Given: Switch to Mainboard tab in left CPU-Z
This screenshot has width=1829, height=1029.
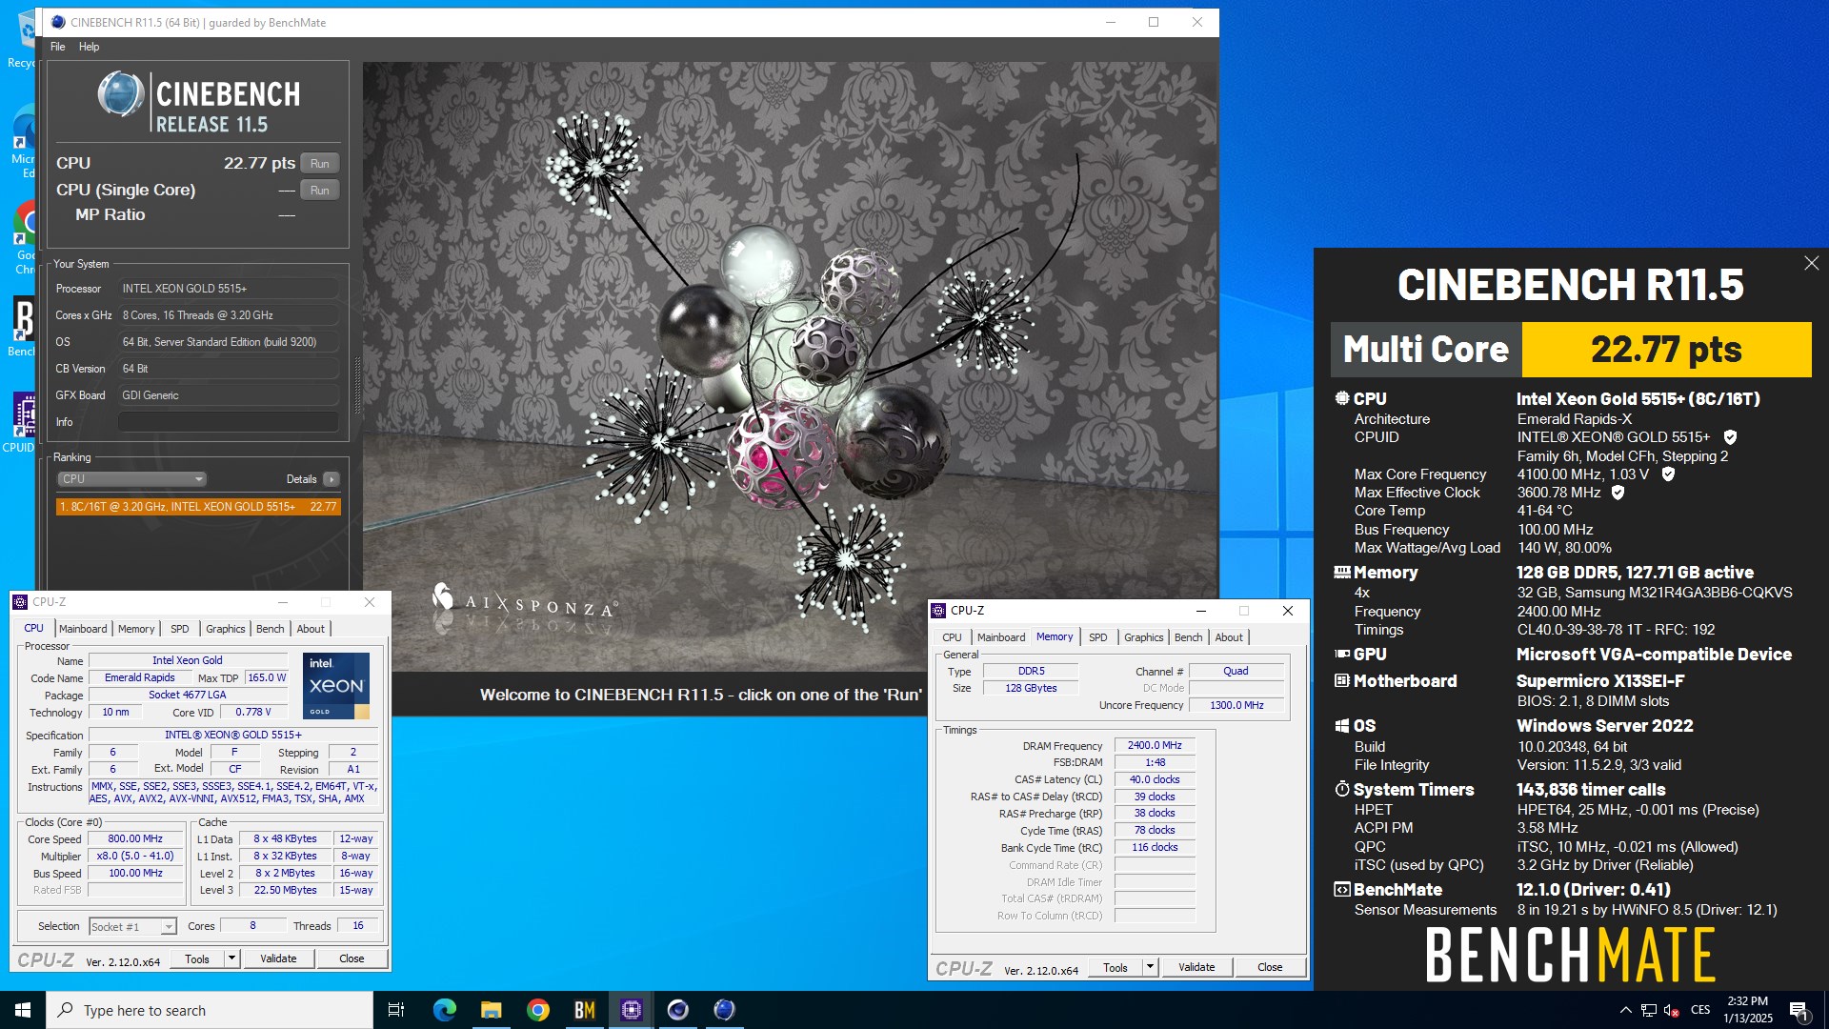Looking at the screenshot, I should coord(83,629).
